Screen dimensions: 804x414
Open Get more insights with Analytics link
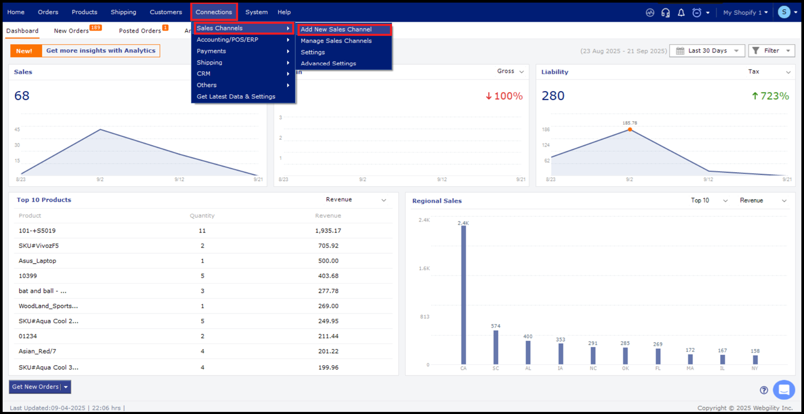click(100, 50)
